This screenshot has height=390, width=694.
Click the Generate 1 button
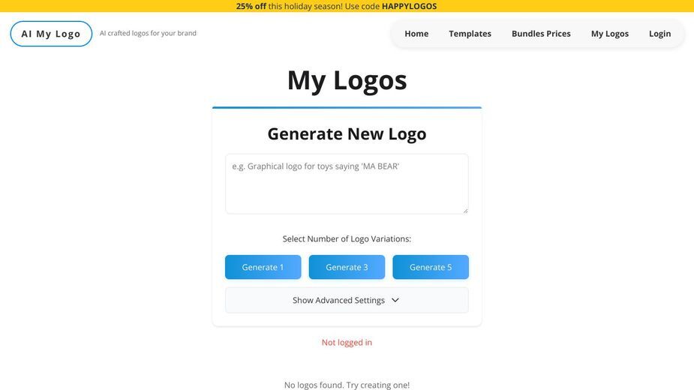click(263, 267)
